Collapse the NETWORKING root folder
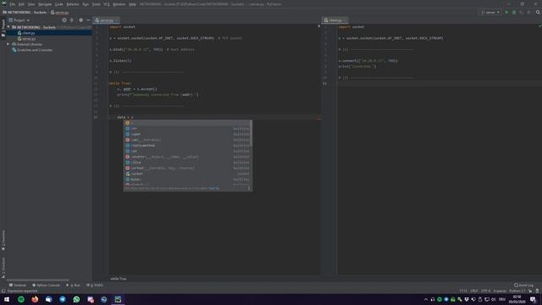Viewport: 542px width, 305px height. [x=8, y=27]
